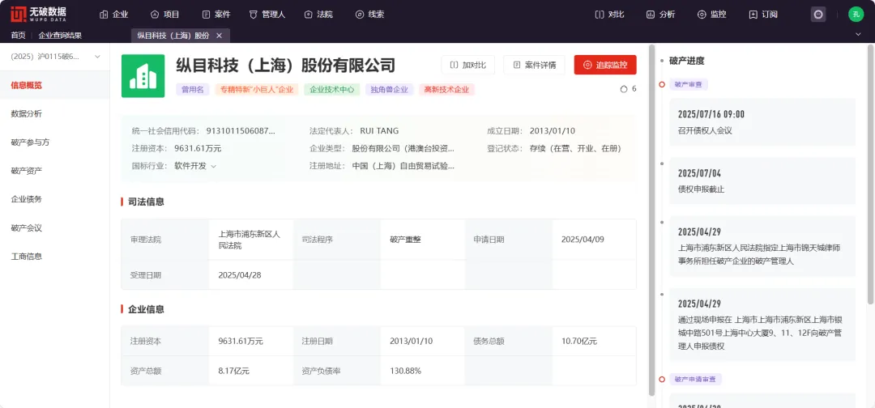The height and width of the screenshot is (408, 875).
Task: Select 破产参与方 in the sidebar
Action: coord(55,142)
